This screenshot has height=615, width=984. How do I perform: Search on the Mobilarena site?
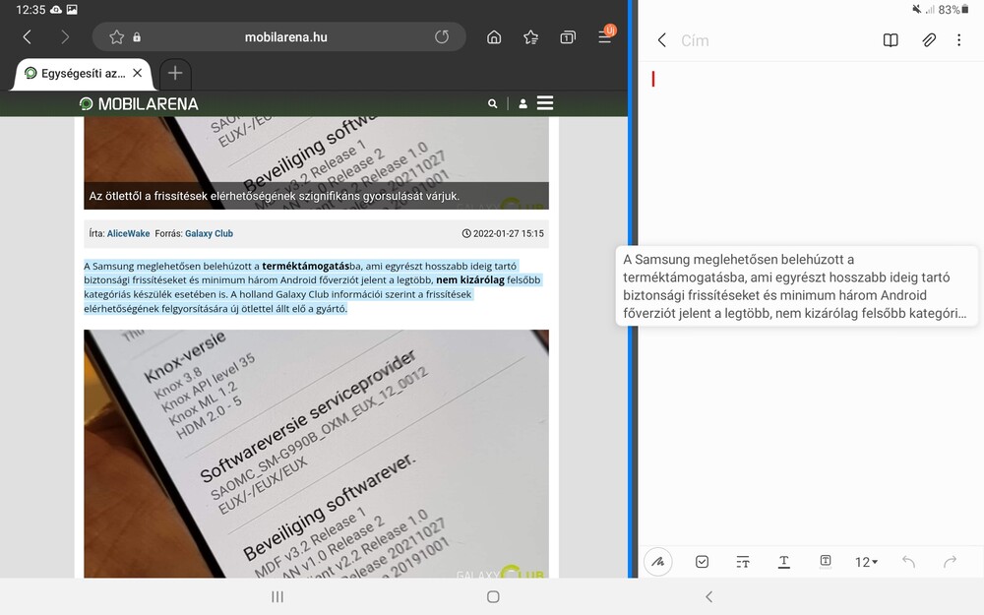point(493,103)
